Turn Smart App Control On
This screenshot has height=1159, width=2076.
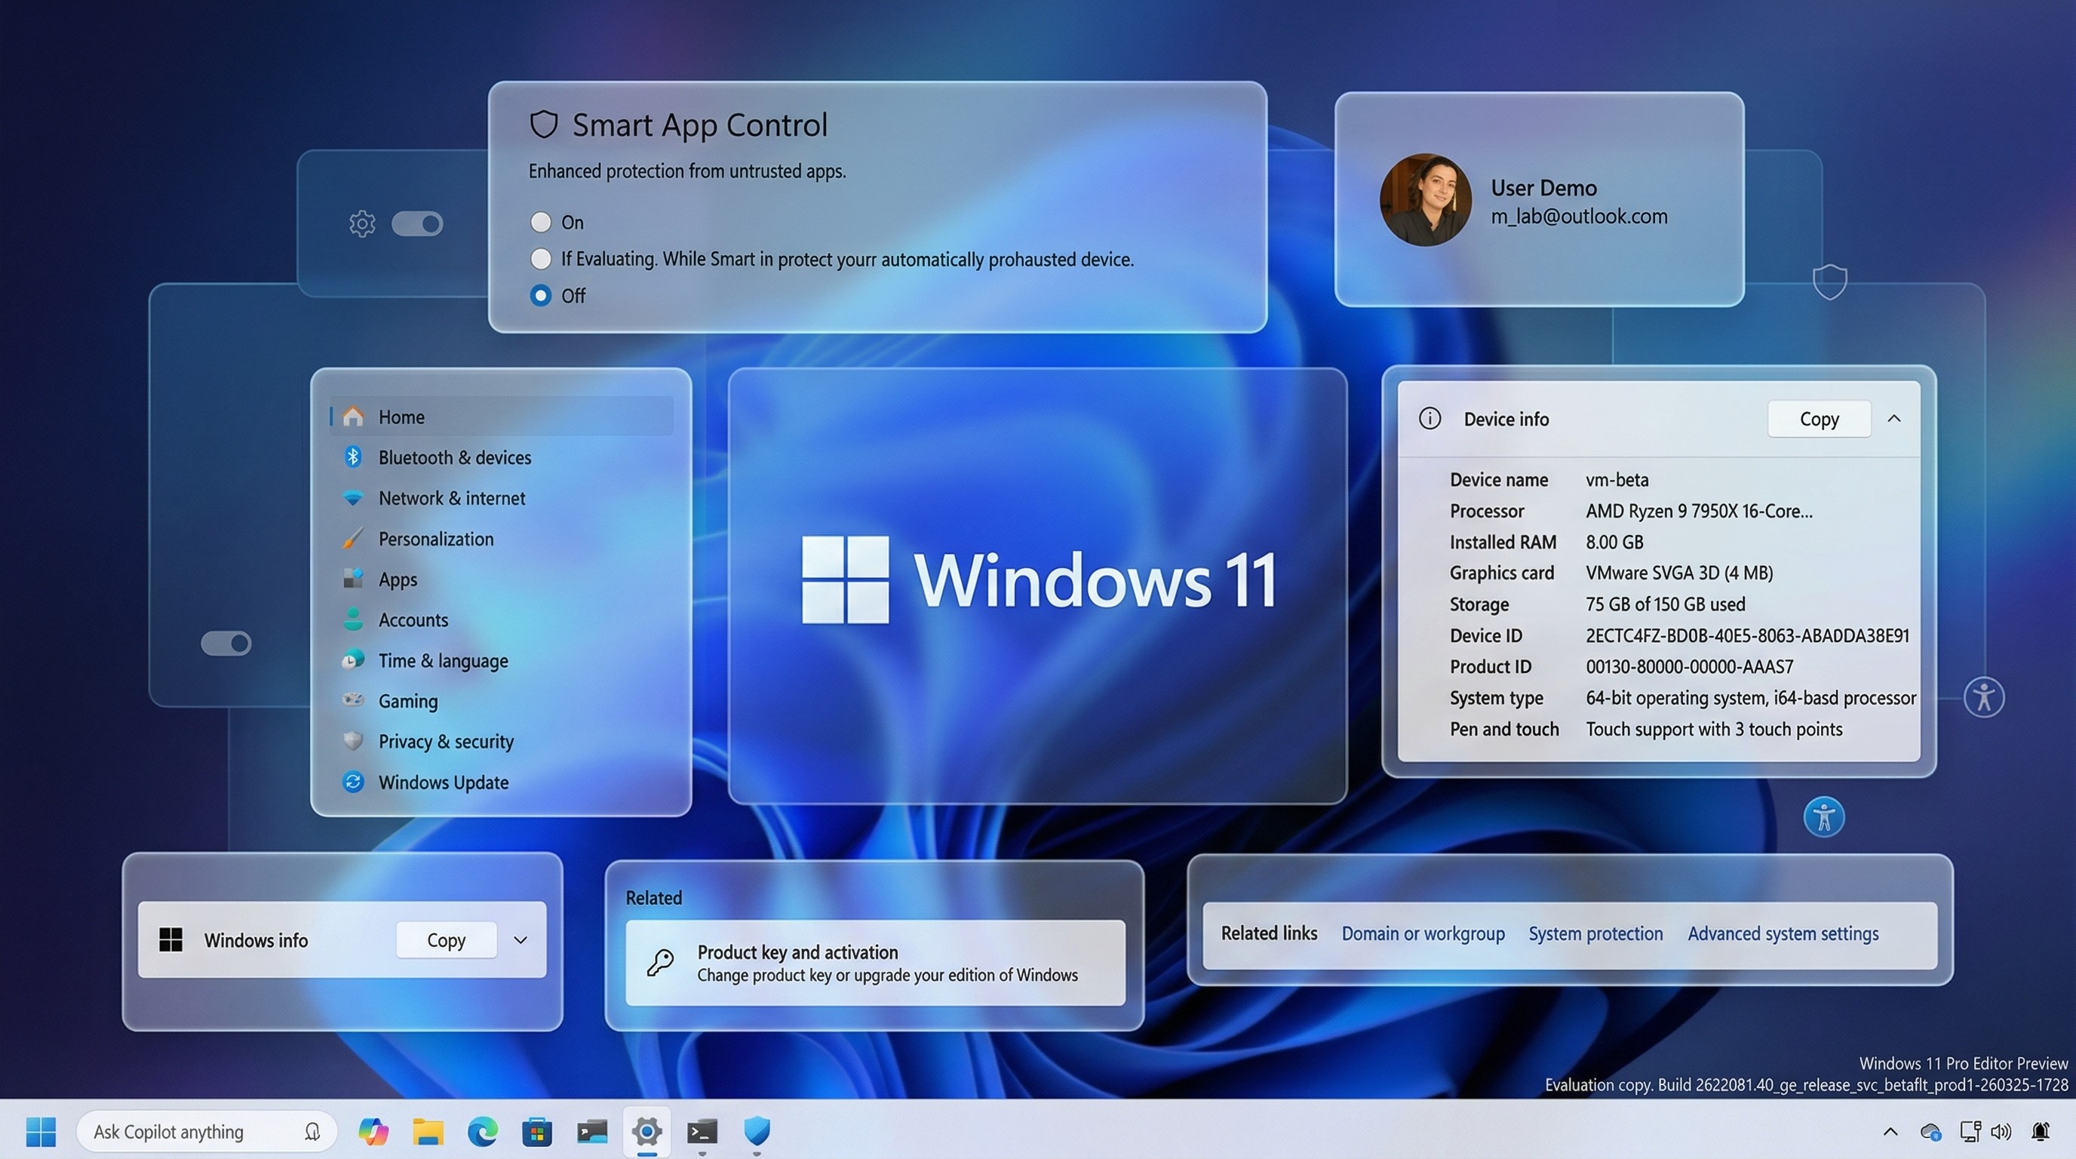pos(540,222)
